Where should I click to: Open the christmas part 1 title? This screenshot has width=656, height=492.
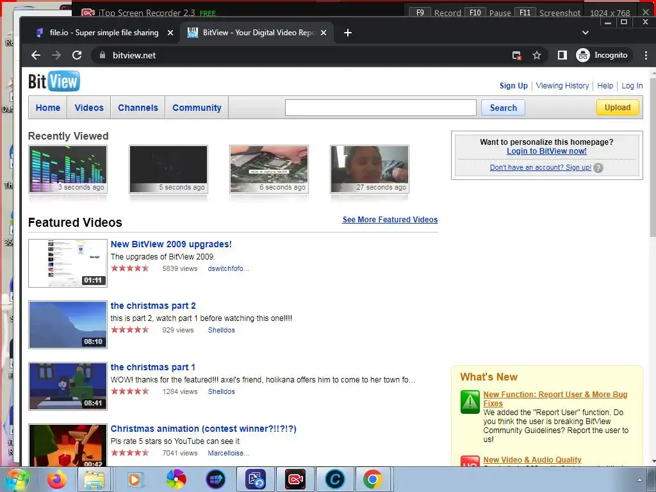pyautogui.click(x=152, y=367)
